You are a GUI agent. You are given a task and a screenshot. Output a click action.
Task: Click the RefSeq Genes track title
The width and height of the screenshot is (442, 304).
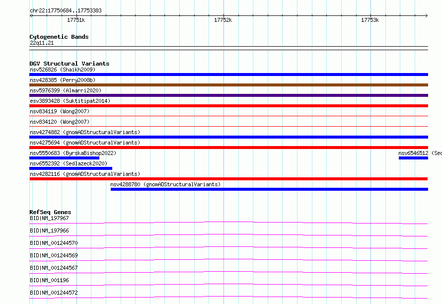(50, 212)
